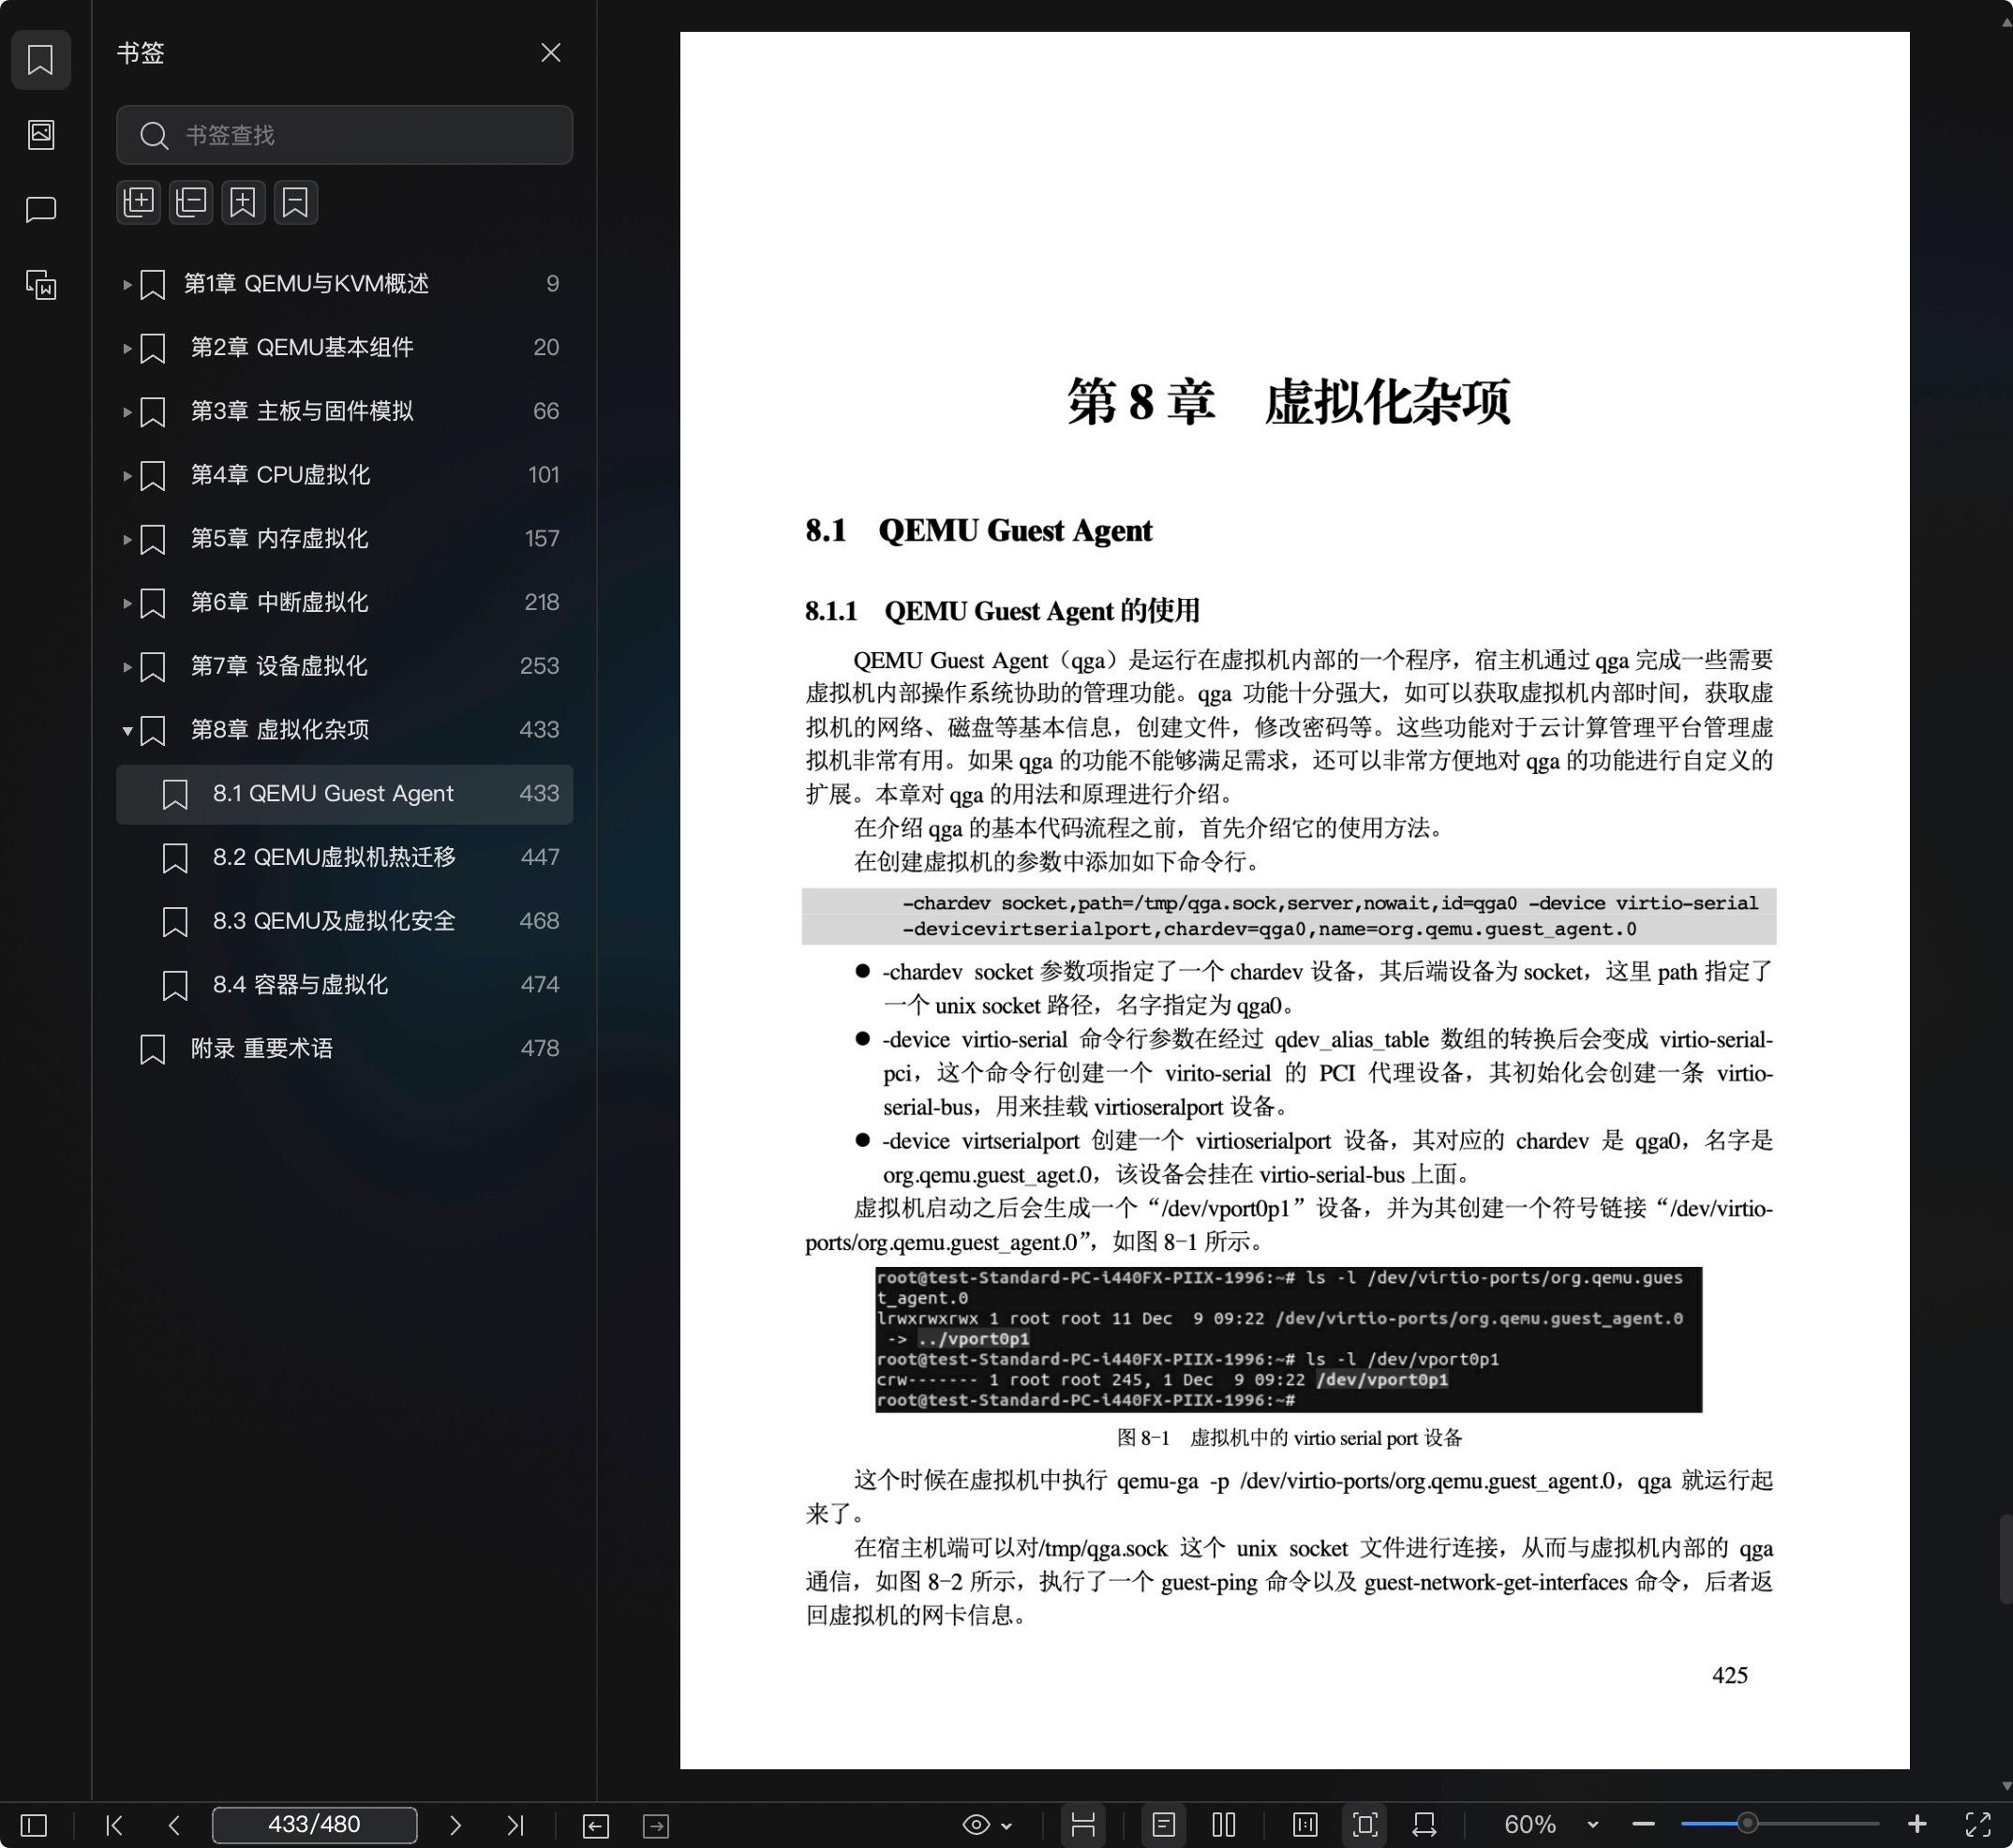Go forward to next view
This screenshot has width=2013, height=1848.
[x=656, y=1826]
